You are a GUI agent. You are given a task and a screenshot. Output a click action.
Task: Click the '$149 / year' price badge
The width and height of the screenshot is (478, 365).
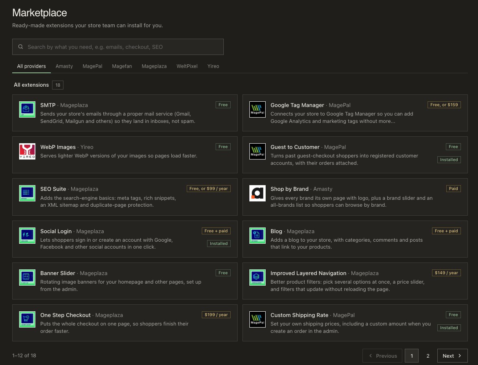point(446,273)
